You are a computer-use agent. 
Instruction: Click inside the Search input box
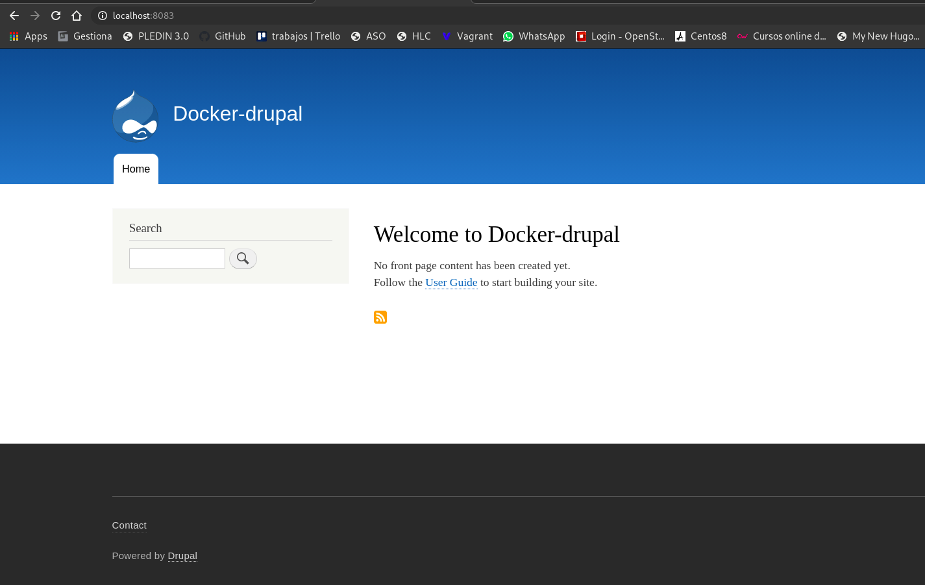pos(177,258)
